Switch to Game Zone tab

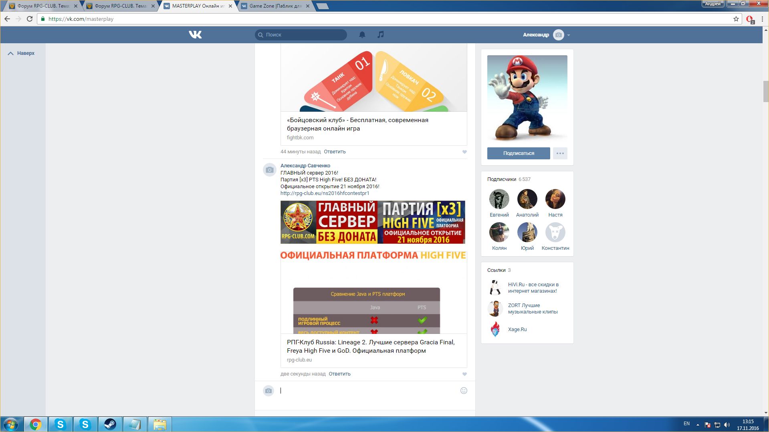[x=274, y=6]
